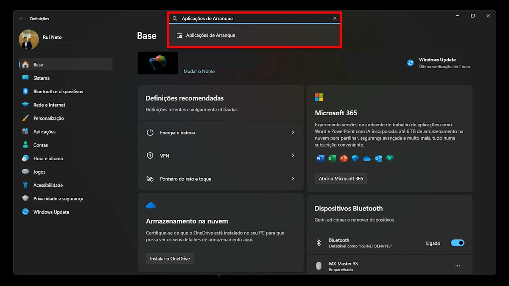Toggle the Bluetooth switch off

457,243
